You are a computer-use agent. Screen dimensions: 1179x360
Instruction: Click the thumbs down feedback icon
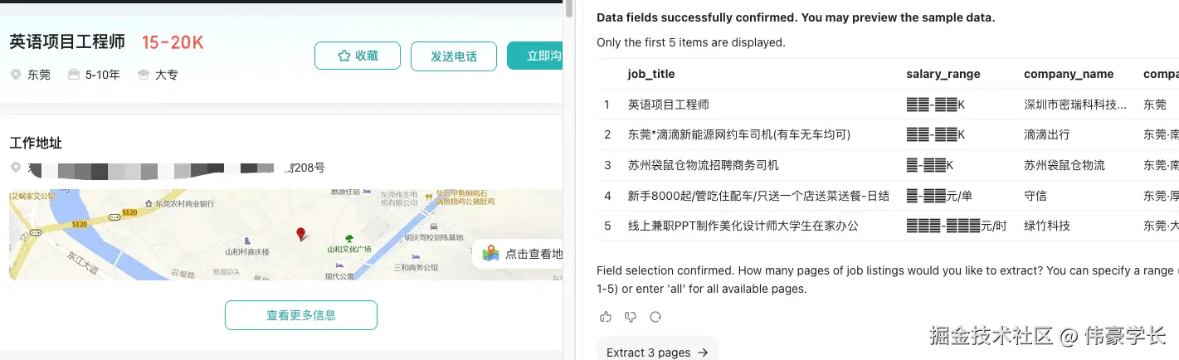(631, 317)
